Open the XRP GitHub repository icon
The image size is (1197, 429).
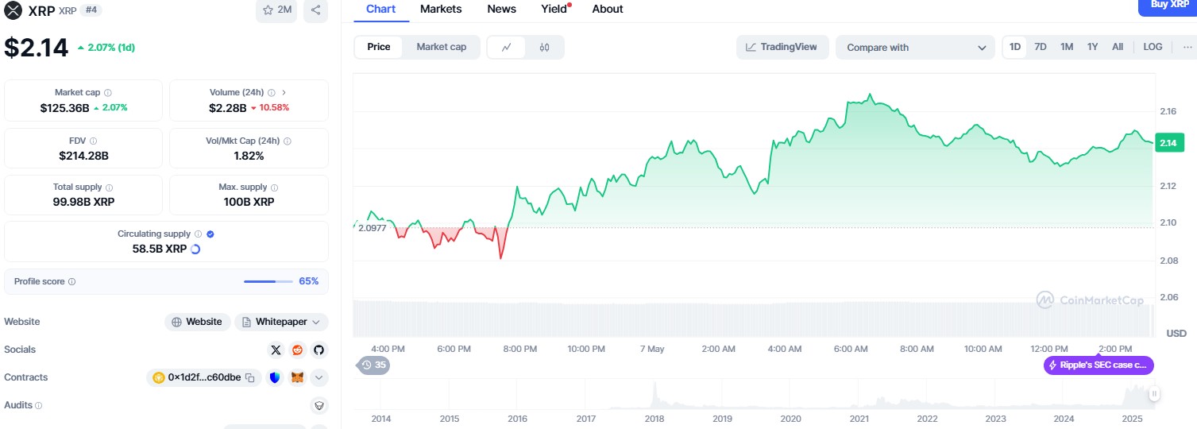[x=319, y=350]
